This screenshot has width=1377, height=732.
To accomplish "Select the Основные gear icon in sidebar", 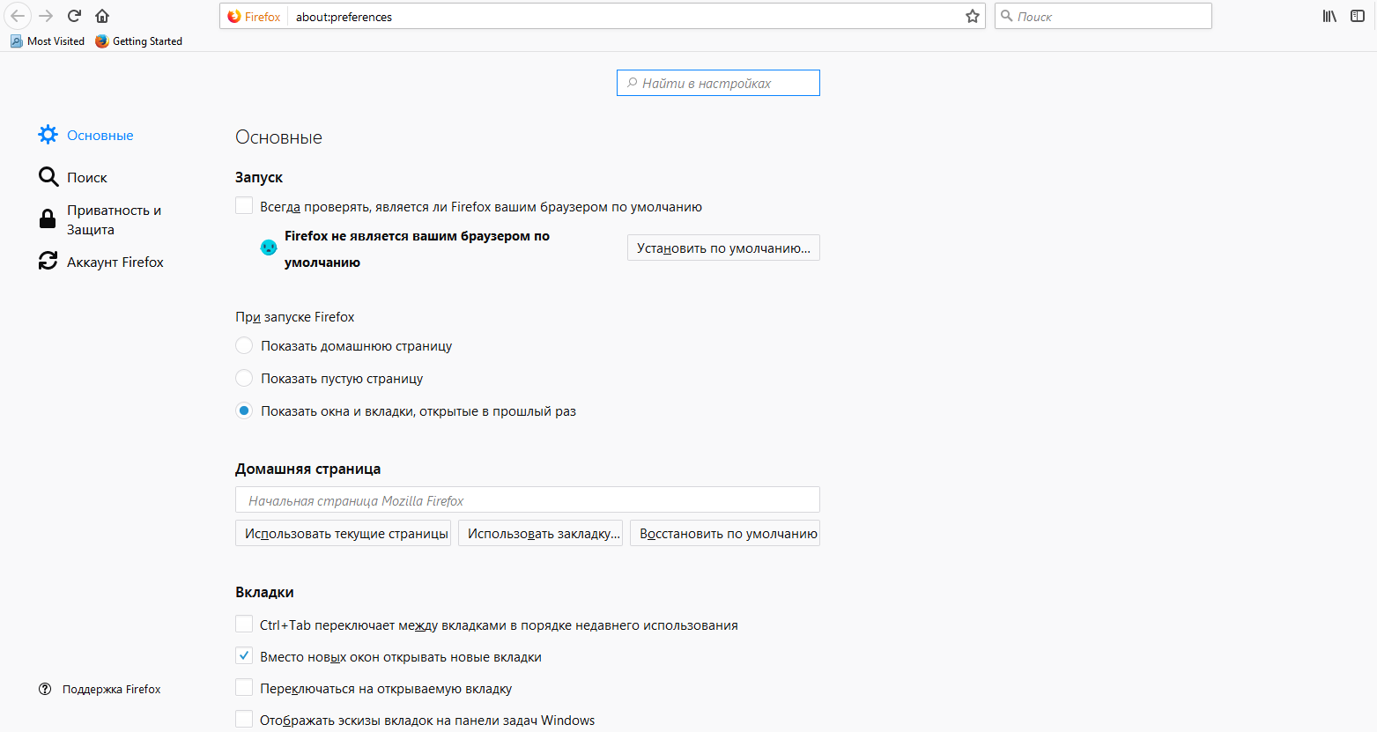I will [48, 135].
